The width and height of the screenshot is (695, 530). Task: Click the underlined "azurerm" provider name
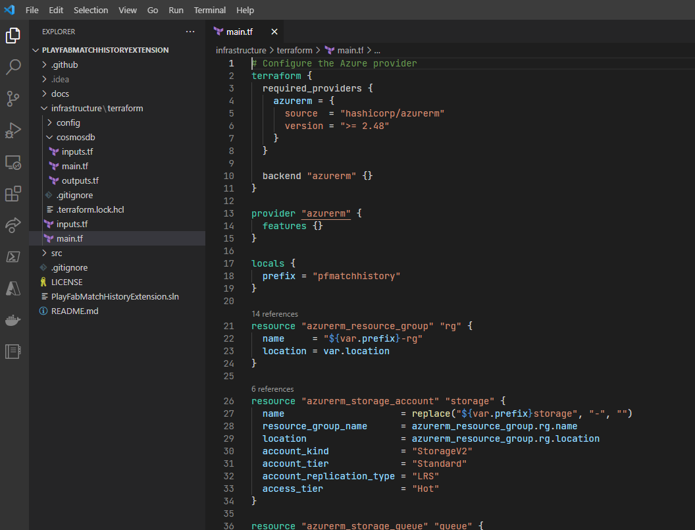pos(326,213)
